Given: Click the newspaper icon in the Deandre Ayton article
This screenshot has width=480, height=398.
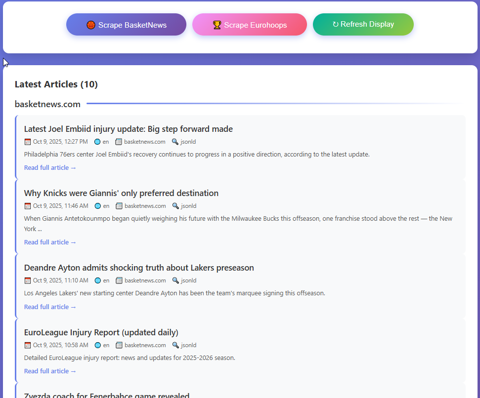Looking at the screenshot, I should [119, 280].
